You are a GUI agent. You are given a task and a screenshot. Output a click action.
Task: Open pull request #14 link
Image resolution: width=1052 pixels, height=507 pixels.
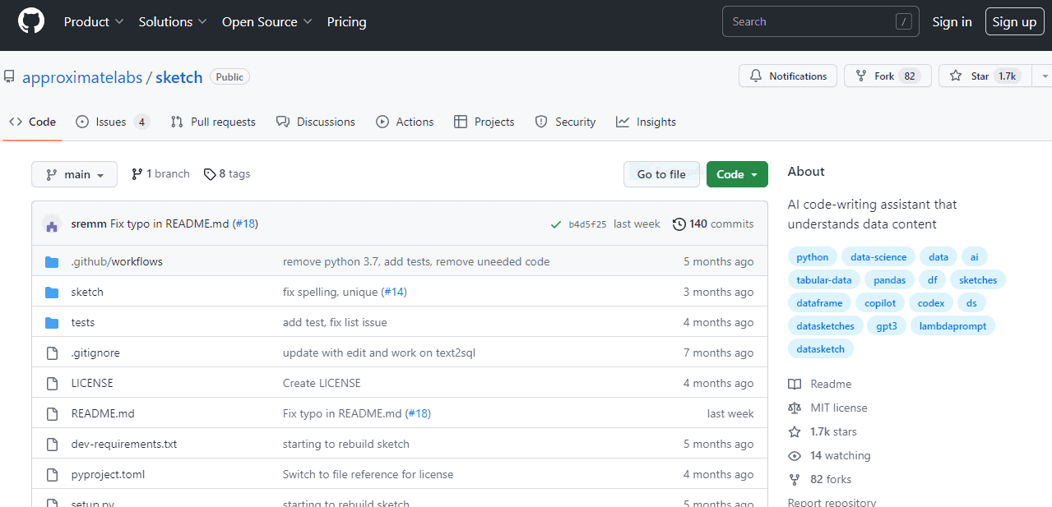tap(395, 293)
